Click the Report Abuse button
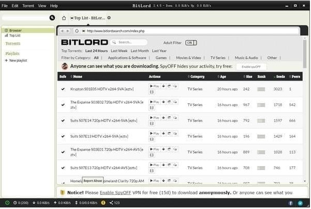 pos(93,181)
